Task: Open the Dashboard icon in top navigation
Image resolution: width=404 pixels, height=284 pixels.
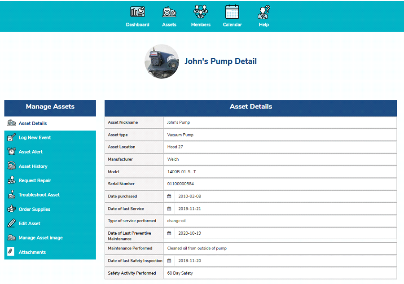Action: [137, 12]
